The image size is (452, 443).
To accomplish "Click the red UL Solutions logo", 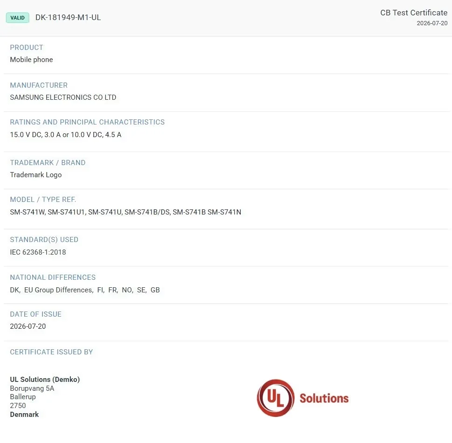I will point(303,398).
